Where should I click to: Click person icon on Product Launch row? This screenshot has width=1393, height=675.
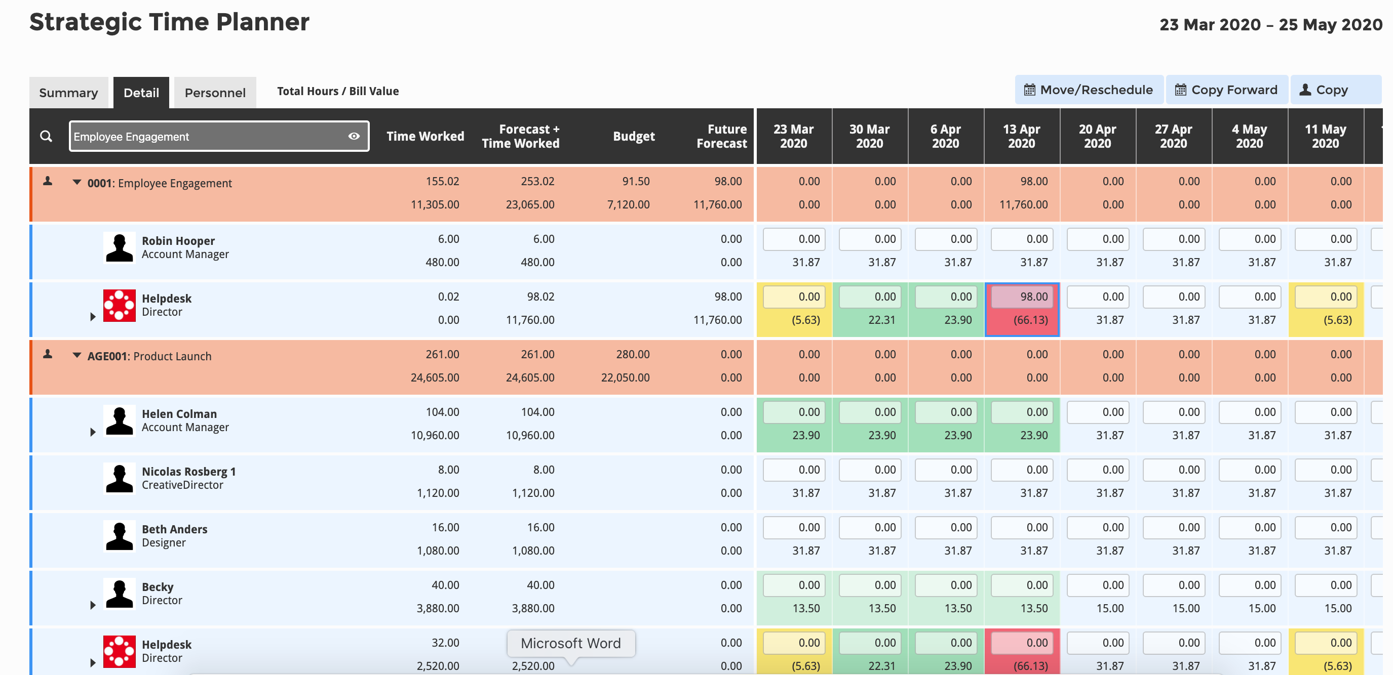pyautogui.click(x=48, y=354)
